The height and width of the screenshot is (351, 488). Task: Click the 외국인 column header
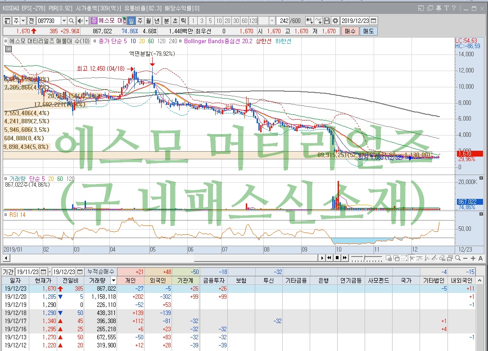(x=158, y=280)
